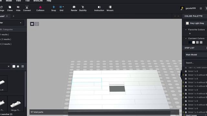207x116 pixels.
Task: Open the Model menu
Action: click(x=9, y=1)
